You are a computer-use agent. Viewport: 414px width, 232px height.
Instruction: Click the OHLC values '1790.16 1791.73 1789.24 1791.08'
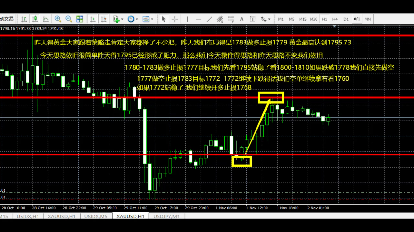click(31, 29)
